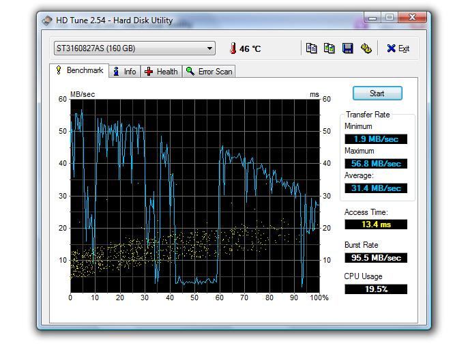
Task: Click the access time value 13.4 ms
Action: [376, 224]
